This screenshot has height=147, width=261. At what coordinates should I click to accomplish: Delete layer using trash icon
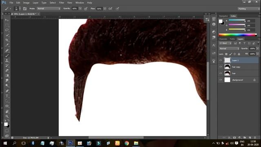(255, 138)
